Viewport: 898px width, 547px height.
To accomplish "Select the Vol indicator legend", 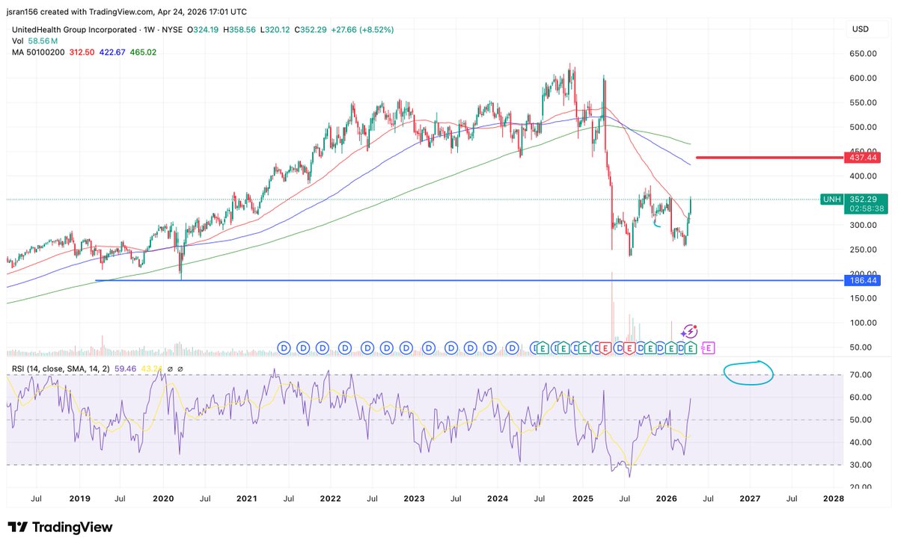I will click(16, 41).
